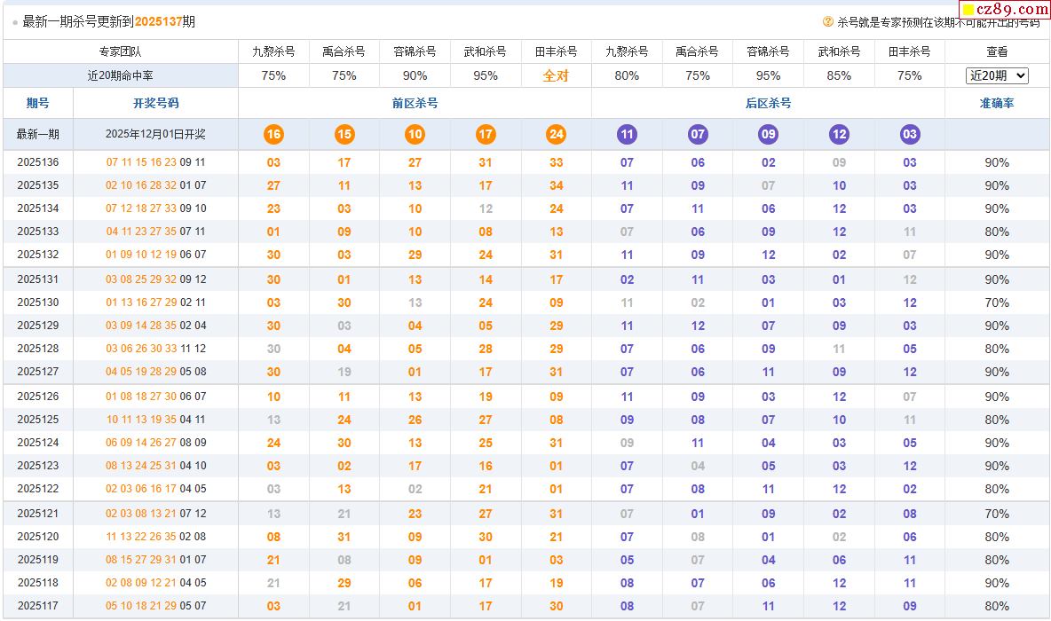1051x621 pixels.
Task: Click the orange 全对 hit-rate text
Action: [557, 76]
